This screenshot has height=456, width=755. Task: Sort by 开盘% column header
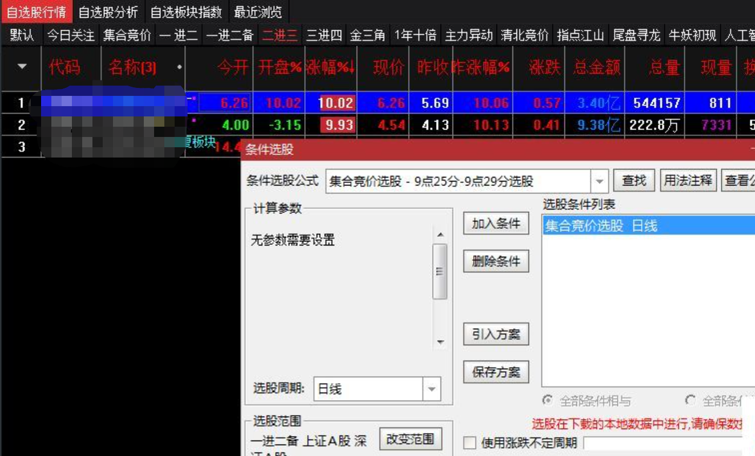[x=280, y=68]
